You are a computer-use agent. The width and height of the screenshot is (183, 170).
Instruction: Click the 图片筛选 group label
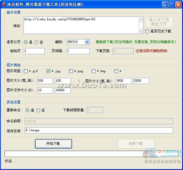[13, 65]
